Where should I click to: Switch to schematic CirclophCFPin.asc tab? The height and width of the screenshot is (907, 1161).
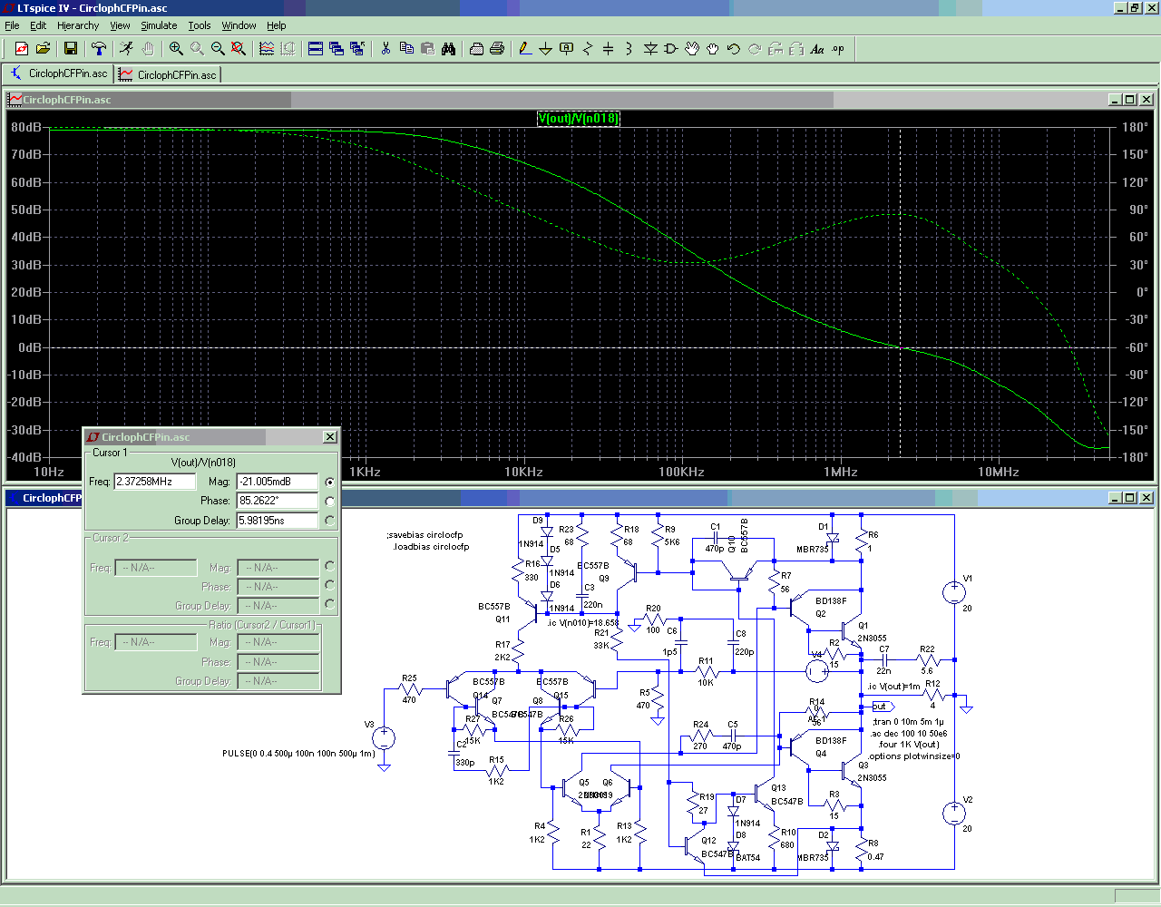coord(58,73)
